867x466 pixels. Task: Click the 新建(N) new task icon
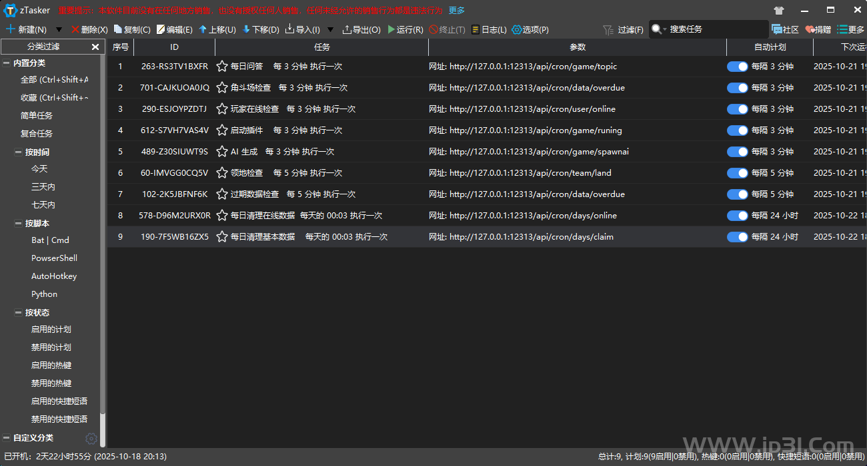click(x=11, y=29)
